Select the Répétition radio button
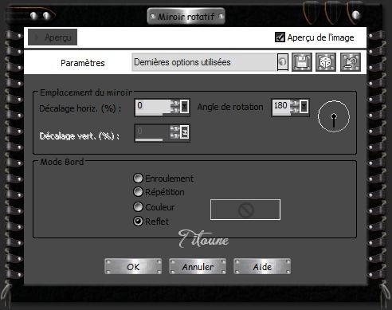 tap(138, 192)
